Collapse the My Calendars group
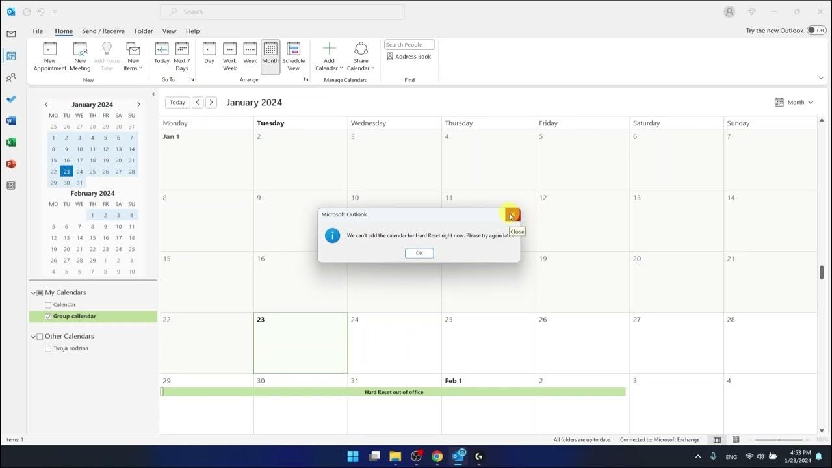The width and height of the screenshot is (832, 468). 33,293
